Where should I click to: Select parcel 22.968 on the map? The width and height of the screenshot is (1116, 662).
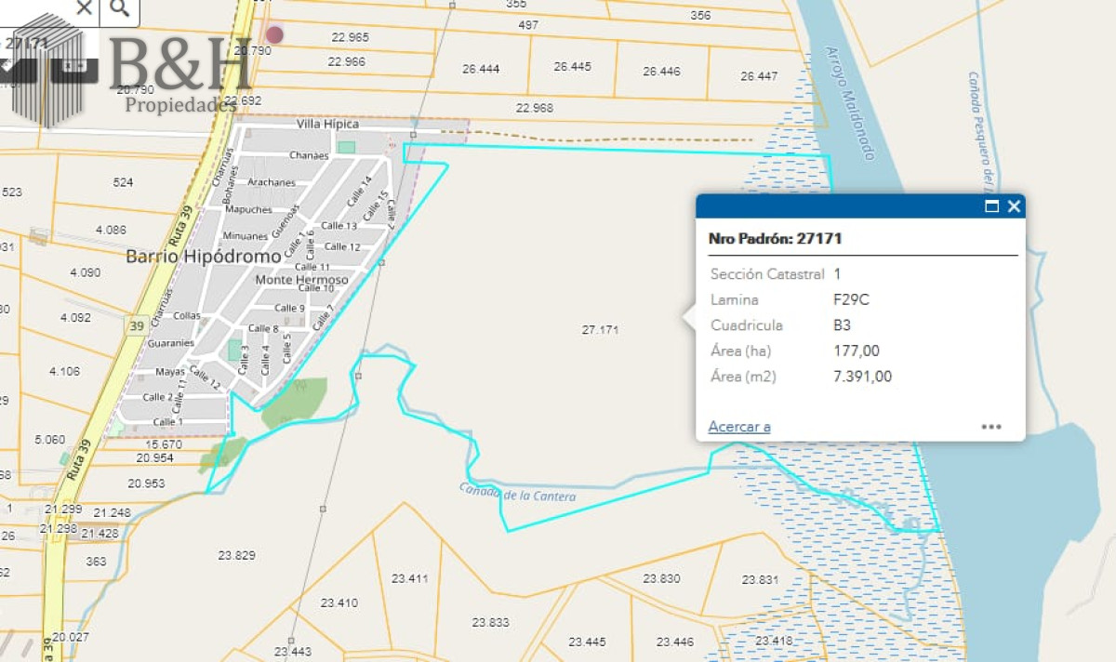click(534, 108)
